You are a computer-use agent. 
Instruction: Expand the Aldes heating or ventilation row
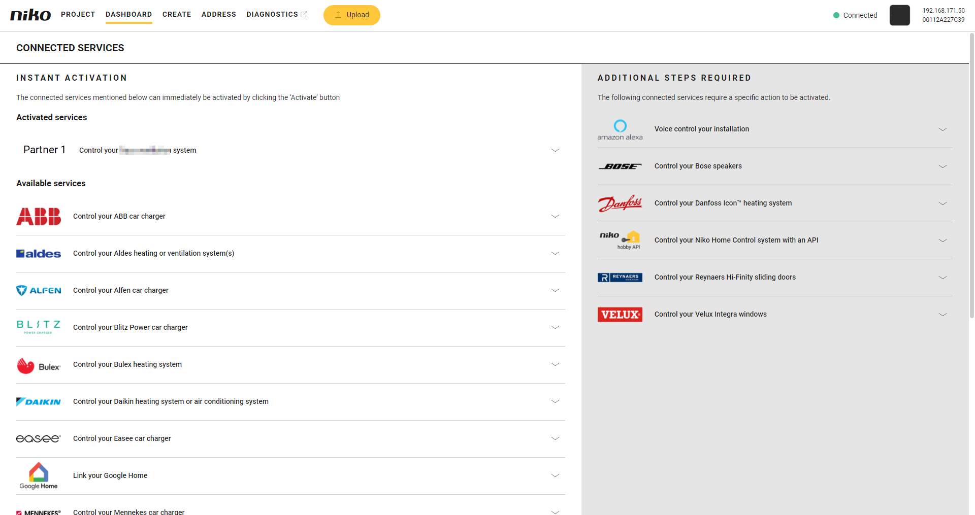555,253
